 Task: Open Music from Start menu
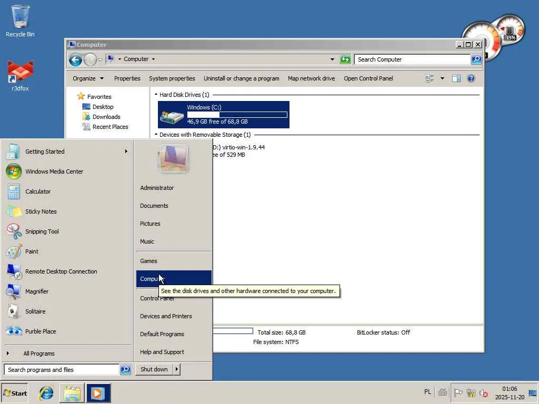147,241
